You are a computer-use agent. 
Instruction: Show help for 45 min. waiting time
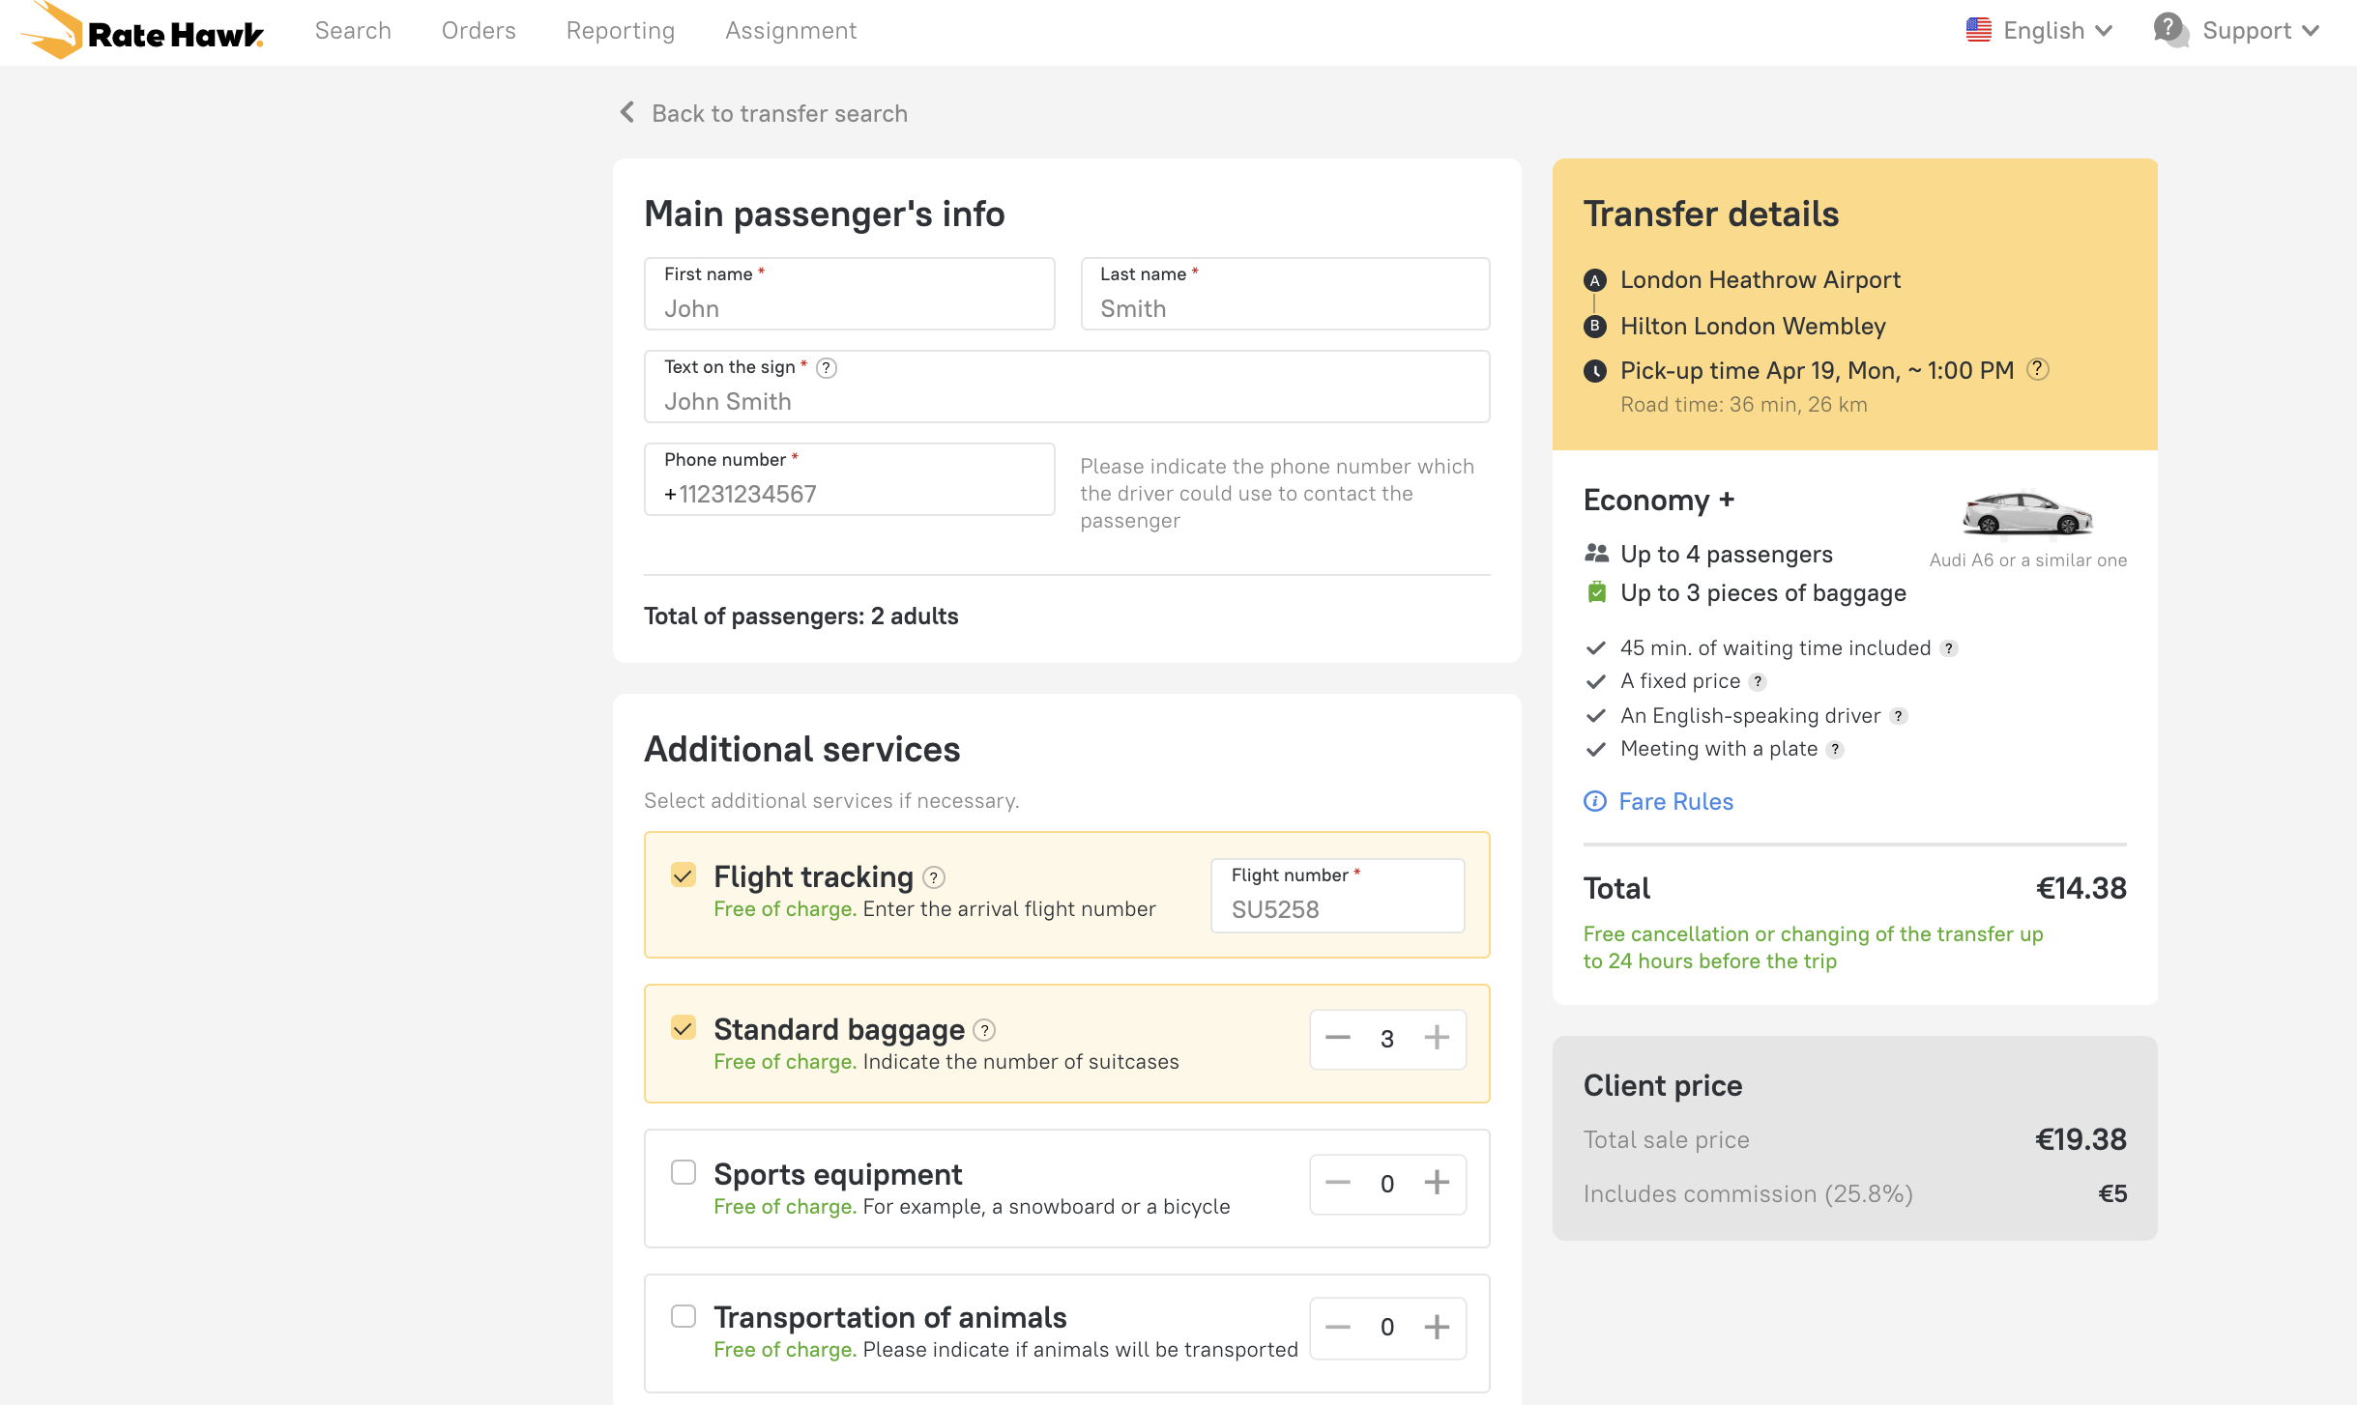click(1949, 648)
